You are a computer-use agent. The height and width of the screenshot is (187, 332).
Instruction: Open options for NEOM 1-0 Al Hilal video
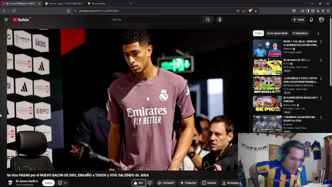pyautogui.click(x=321, y=42)
